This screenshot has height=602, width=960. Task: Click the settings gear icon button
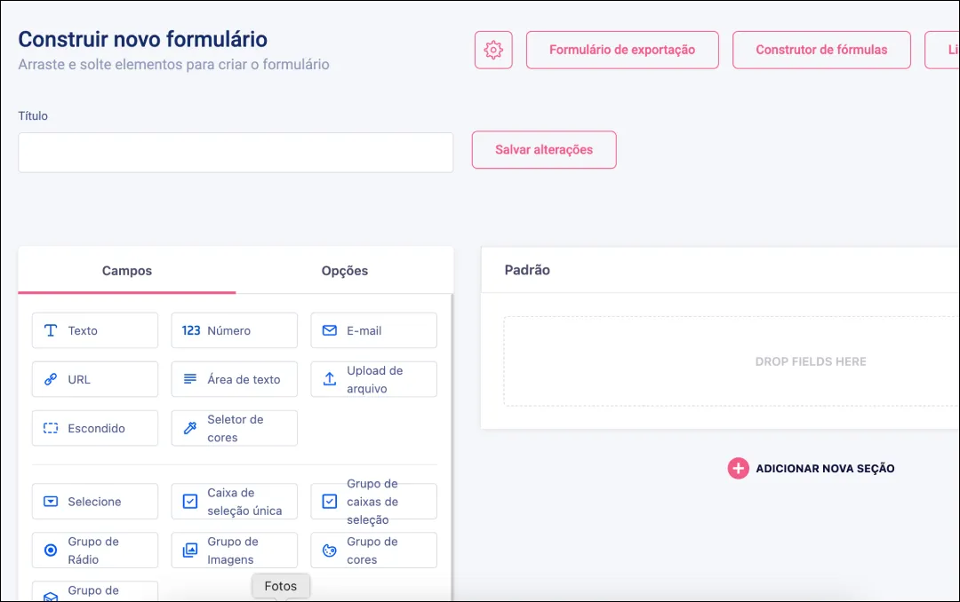[493, 50]
